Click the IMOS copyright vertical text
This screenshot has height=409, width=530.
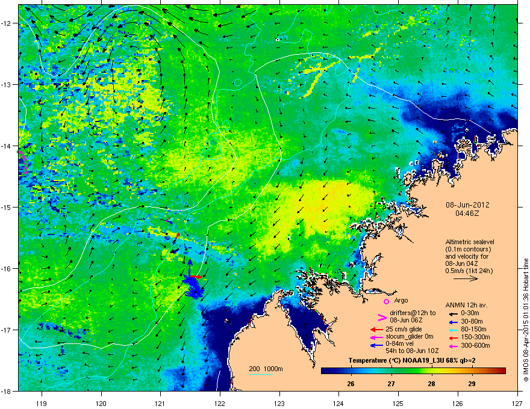tap(526, 320)
